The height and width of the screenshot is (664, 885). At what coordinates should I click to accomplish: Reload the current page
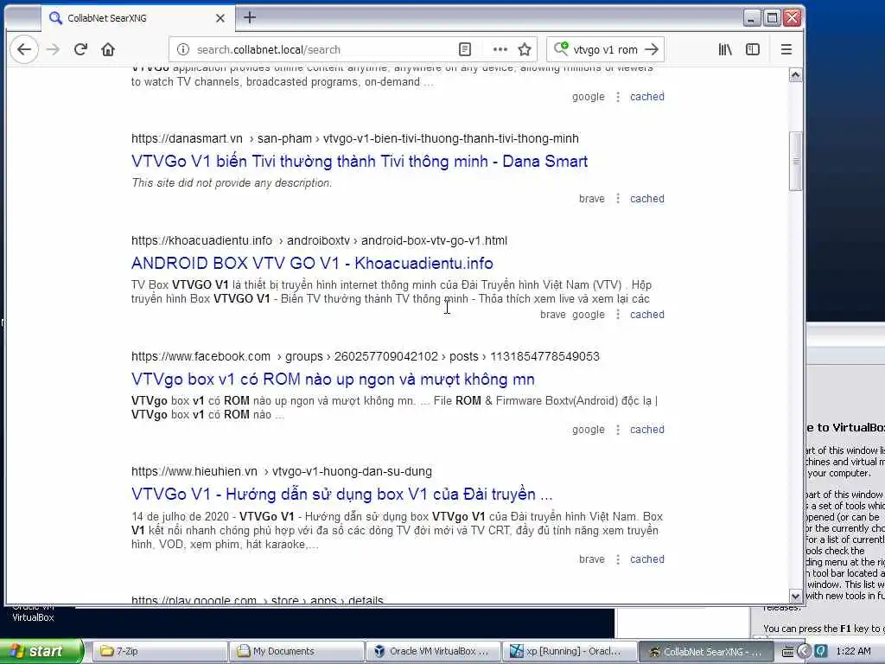(80, 49)
